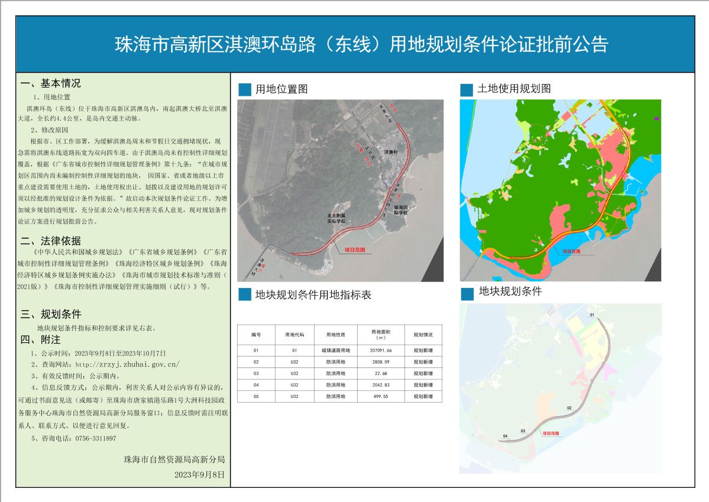Click the 土地使用规划图 section label
The image size is (709, 502).
click(x=514, y=89)
